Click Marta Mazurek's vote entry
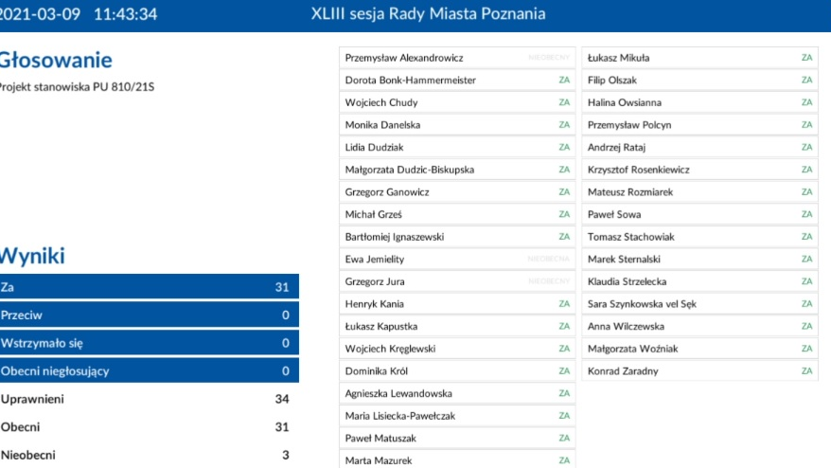Viewport: 831px width, 468px height. pyautogui.click(x=457, y=460)
